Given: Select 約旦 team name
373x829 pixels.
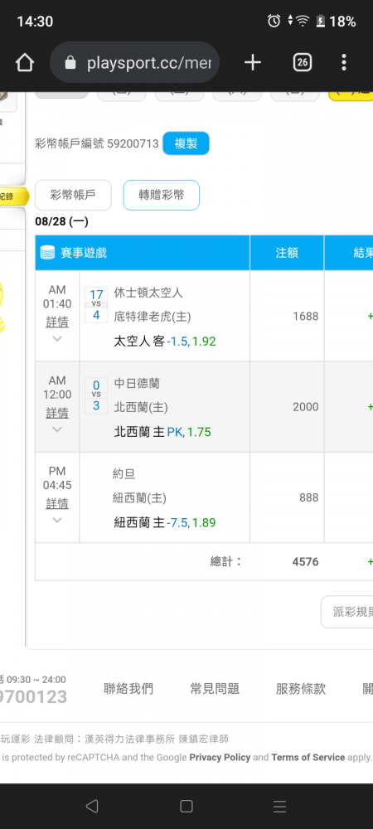Looking at the screenshot, I should point(124,474).
